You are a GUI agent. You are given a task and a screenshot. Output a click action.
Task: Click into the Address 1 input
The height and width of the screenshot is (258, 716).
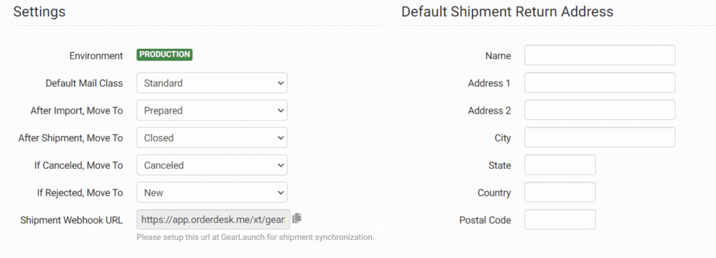click(599, 83)
